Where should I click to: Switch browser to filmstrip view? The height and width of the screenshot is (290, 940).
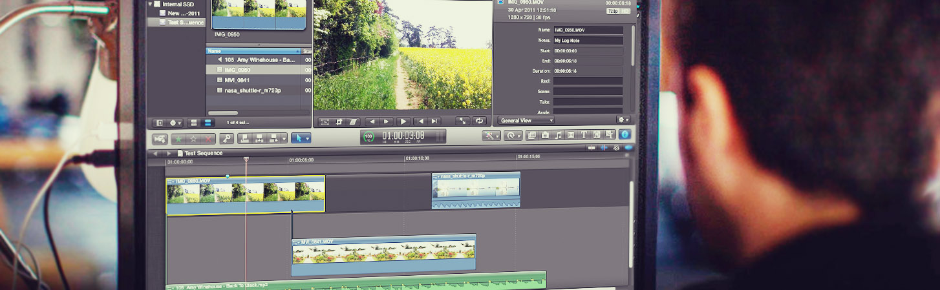coord(193,123)
